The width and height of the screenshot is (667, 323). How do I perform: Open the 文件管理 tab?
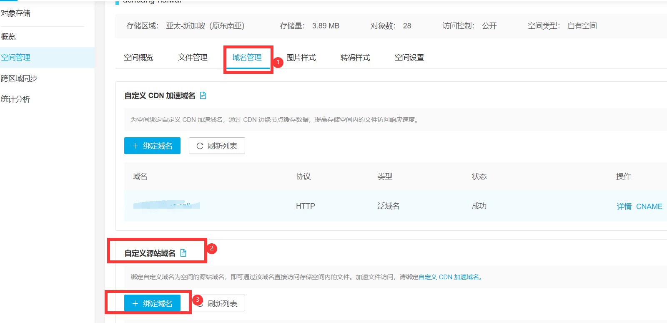click(193, 58)
